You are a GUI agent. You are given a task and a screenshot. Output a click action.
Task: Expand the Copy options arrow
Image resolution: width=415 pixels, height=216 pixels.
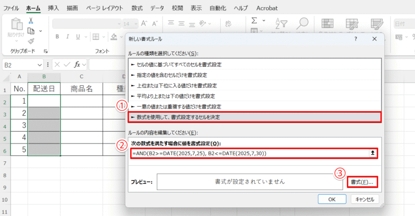(40, 31)
